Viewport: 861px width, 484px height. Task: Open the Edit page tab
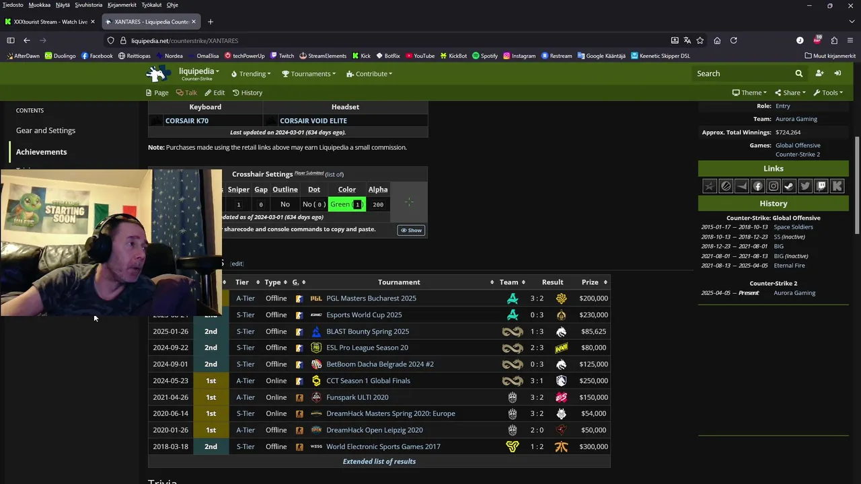click(x=215, y=93)
